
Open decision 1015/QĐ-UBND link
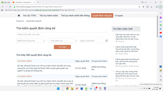(25, 76)
